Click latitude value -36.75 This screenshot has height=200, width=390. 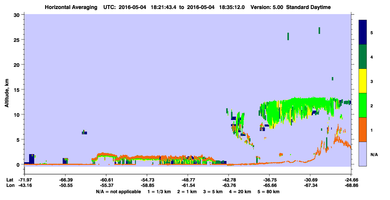tap(269, 180)
